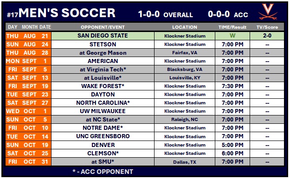Click the Virginia sabres logo
Viewport: 290px width, 179px height.
(x=268, y=12)
